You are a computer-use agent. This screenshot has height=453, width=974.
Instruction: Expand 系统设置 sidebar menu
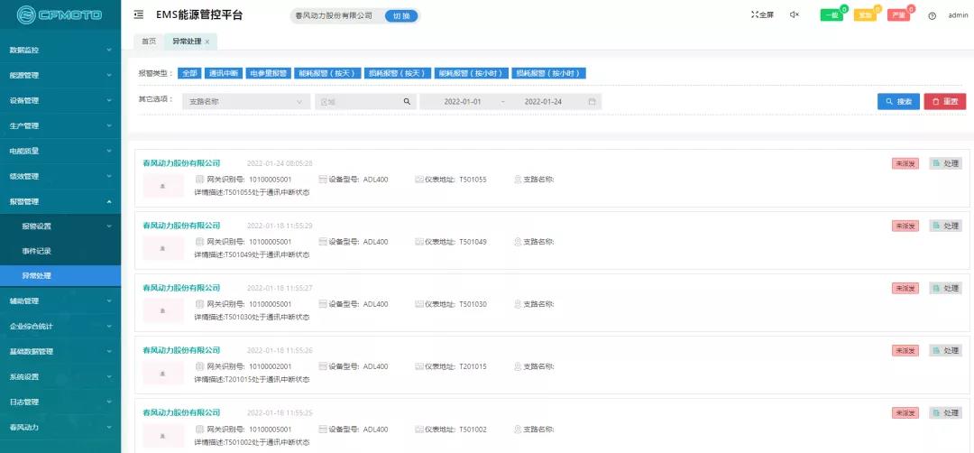pyautogui.click(x=60, y=376)
